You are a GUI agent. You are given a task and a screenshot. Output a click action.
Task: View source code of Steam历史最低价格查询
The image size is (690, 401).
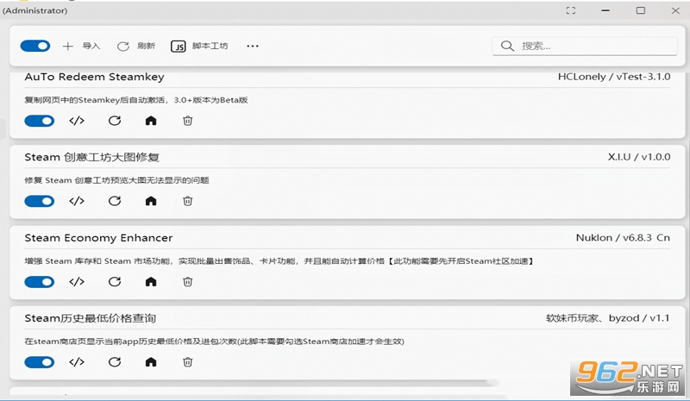(77, 362)
